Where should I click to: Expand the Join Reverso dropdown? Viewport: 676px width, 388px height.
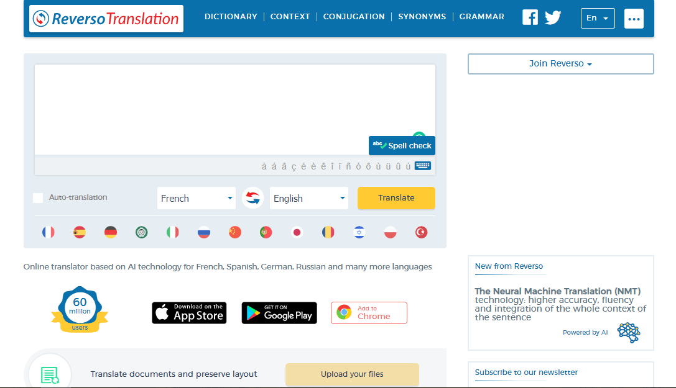pos(560,64)
